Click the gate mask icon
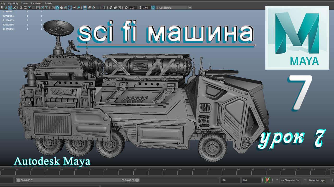Screen dimensions: 334x187 tap(34, 8)
